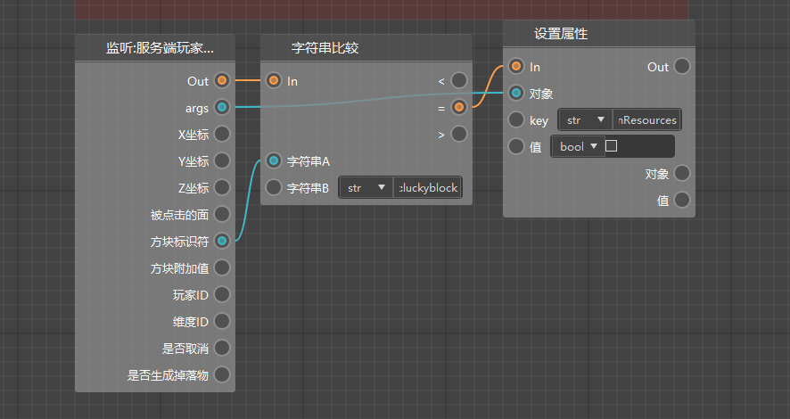The height and width of the screenshot is (419, 790).
Task: Click the 字符串B input port
Action: pyautogui.click(x=274, y=187)
